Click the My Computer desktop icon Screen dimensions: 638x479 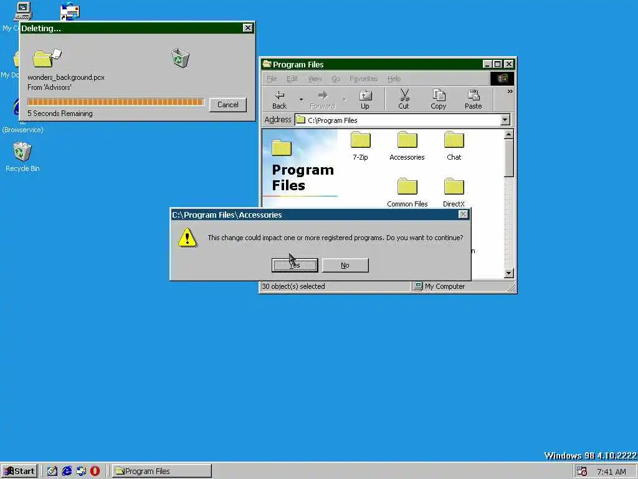(x=23, y=11)
